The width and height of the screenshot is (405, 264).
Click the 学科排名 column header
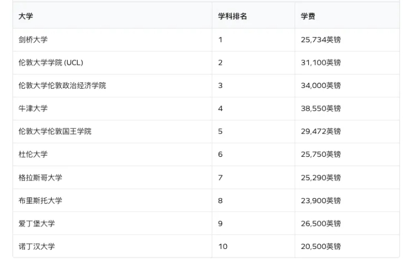(x=233, y=16)
